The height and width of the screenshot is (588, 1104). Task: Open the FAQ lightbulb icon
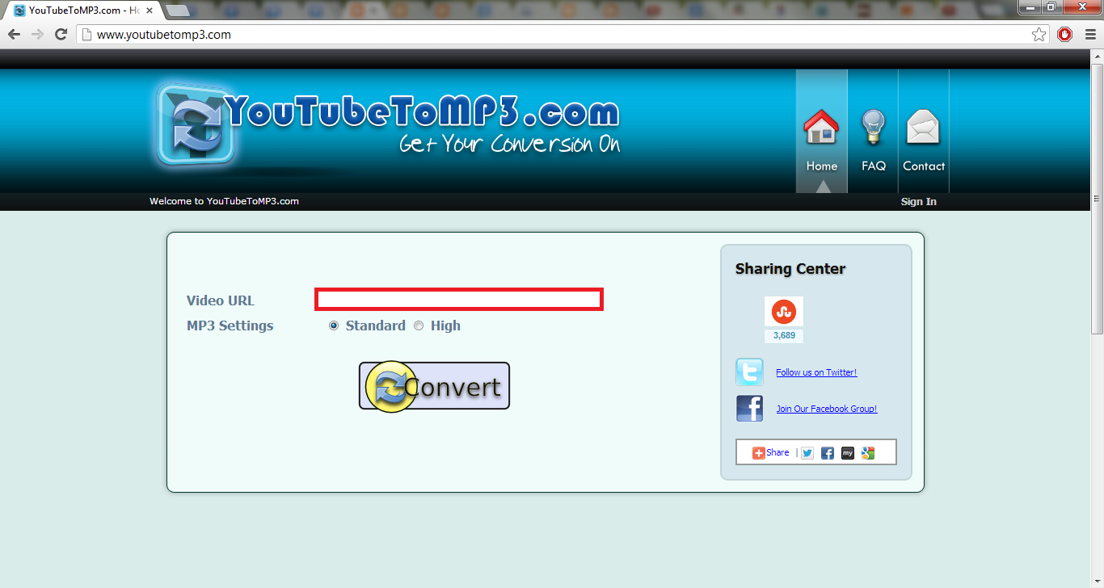873,127
